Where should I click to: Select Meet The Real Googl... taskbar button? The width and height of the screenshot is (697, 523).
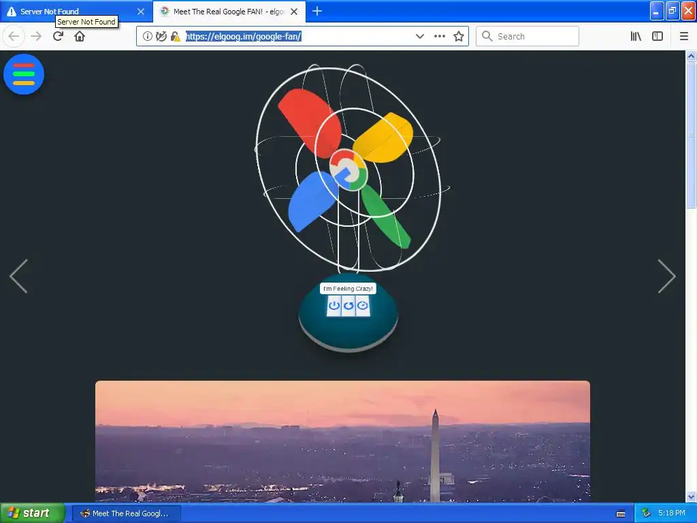click(126, 513)
